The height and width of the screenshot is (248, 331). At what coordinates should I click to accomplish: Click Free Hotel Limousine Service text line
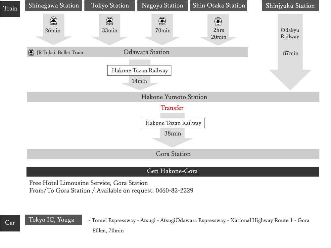[x=88, y=183]
